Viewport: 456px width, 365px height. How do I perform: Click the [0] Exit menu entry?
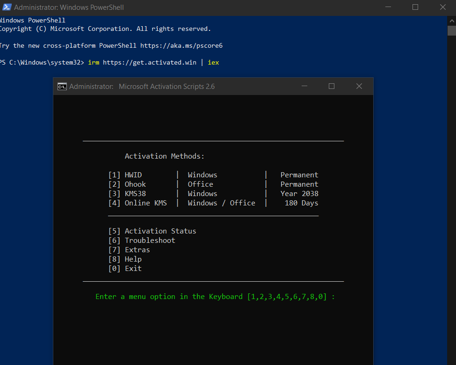(x=125, y=269)
